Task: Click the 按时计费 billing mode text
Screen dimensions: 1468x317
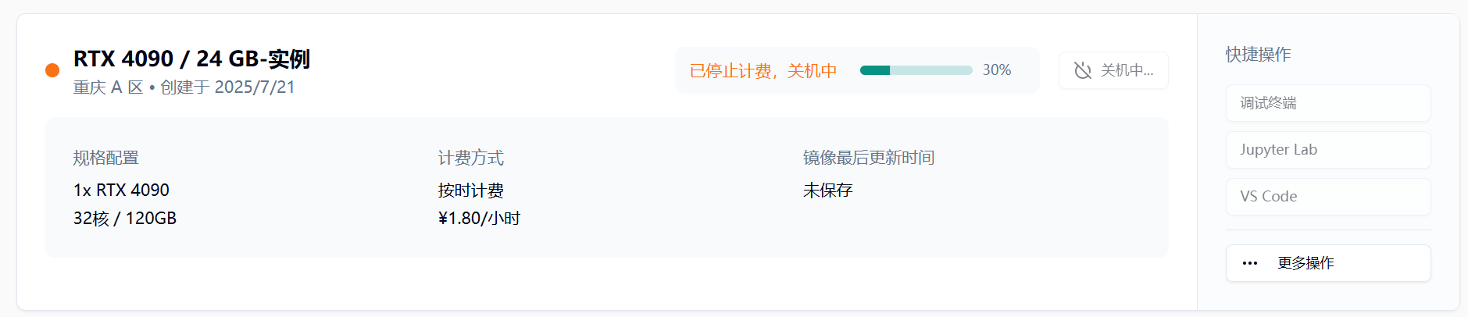Action: click(471, 191)
